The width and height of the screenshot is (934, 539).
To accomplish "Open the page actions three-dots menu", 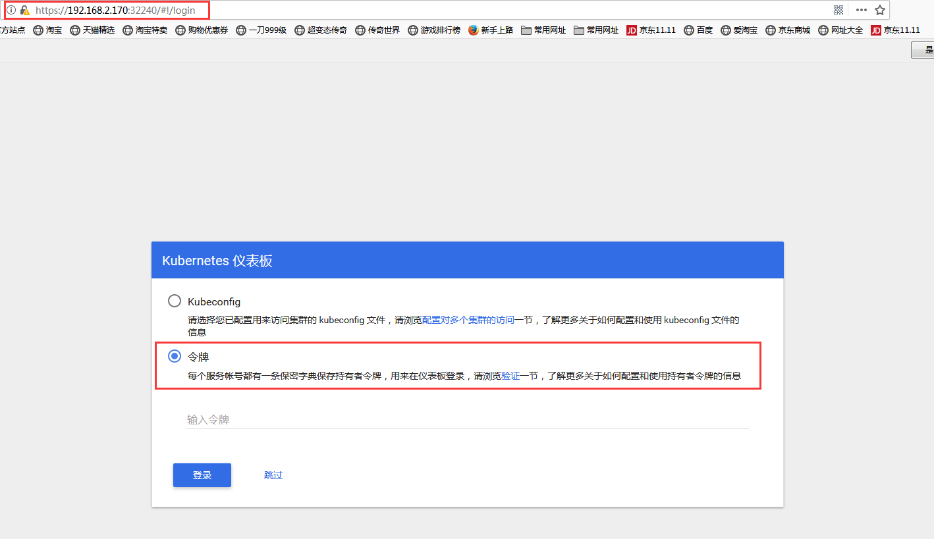I will coord(862,10).
